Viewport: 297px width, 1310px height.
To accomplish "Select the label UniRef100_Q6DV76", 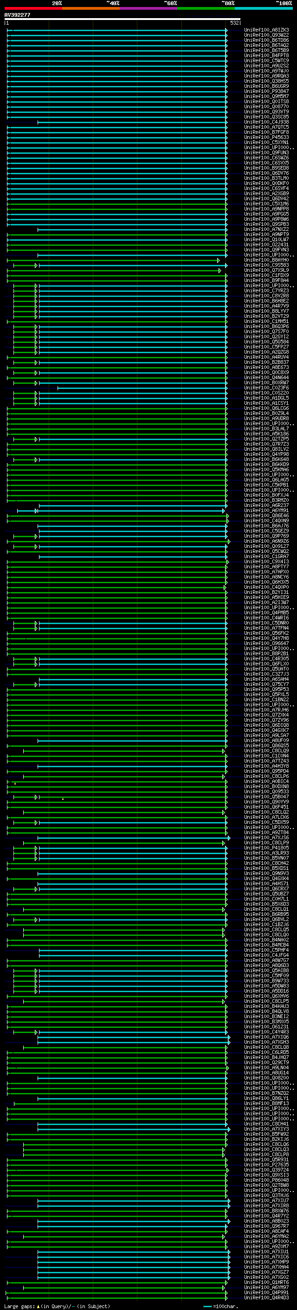I will 266,173.
